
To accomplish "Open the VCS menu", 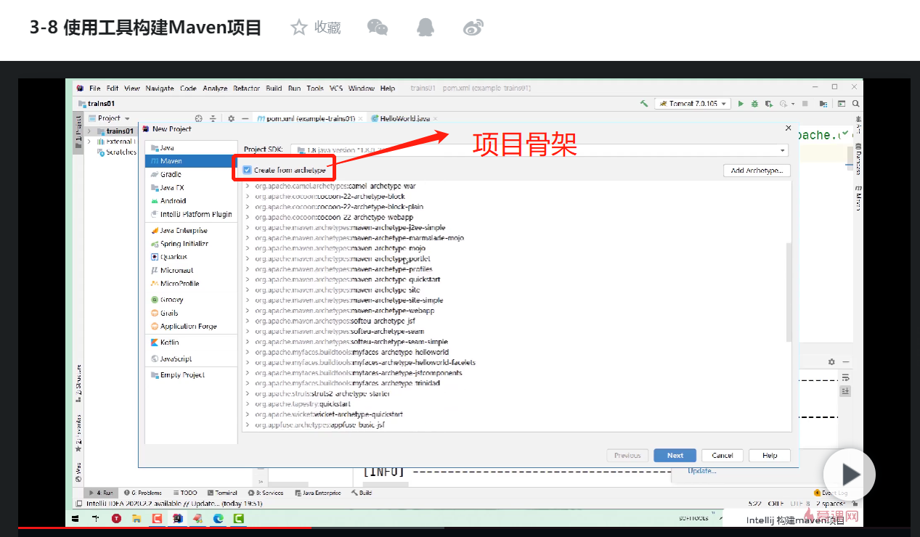I will 335,89.
